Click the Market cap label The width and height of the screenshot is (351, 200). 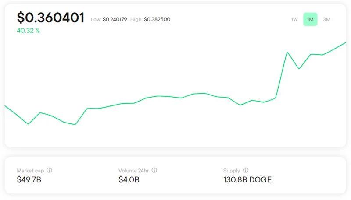click(30, 171)
